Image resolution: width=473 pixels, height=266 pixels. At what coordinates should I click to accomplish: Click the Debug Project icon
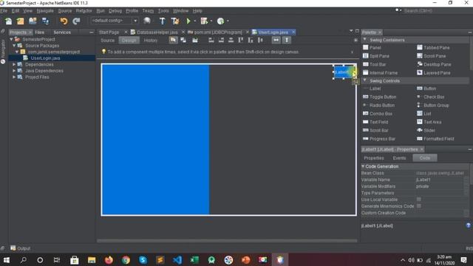click(x=204, y=21)
